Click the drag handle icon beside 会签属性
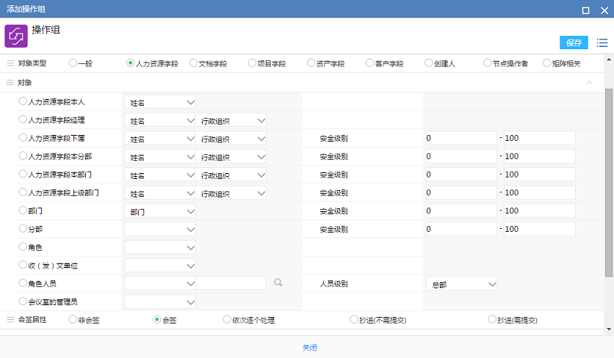This screenshot has height=358, width=614. (x=10, y=320)
